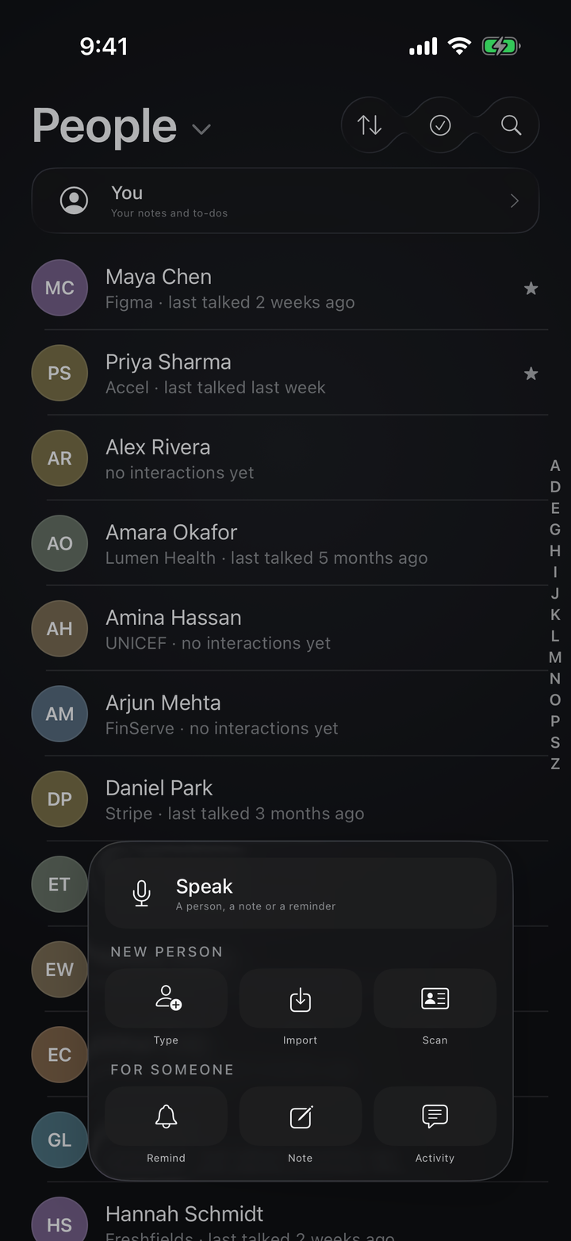Jump to letter M in index

555,657
